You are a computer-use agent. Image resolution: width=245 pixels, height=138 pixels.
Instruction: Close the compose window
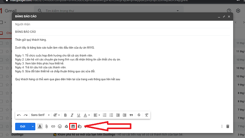tap(229, 17)
